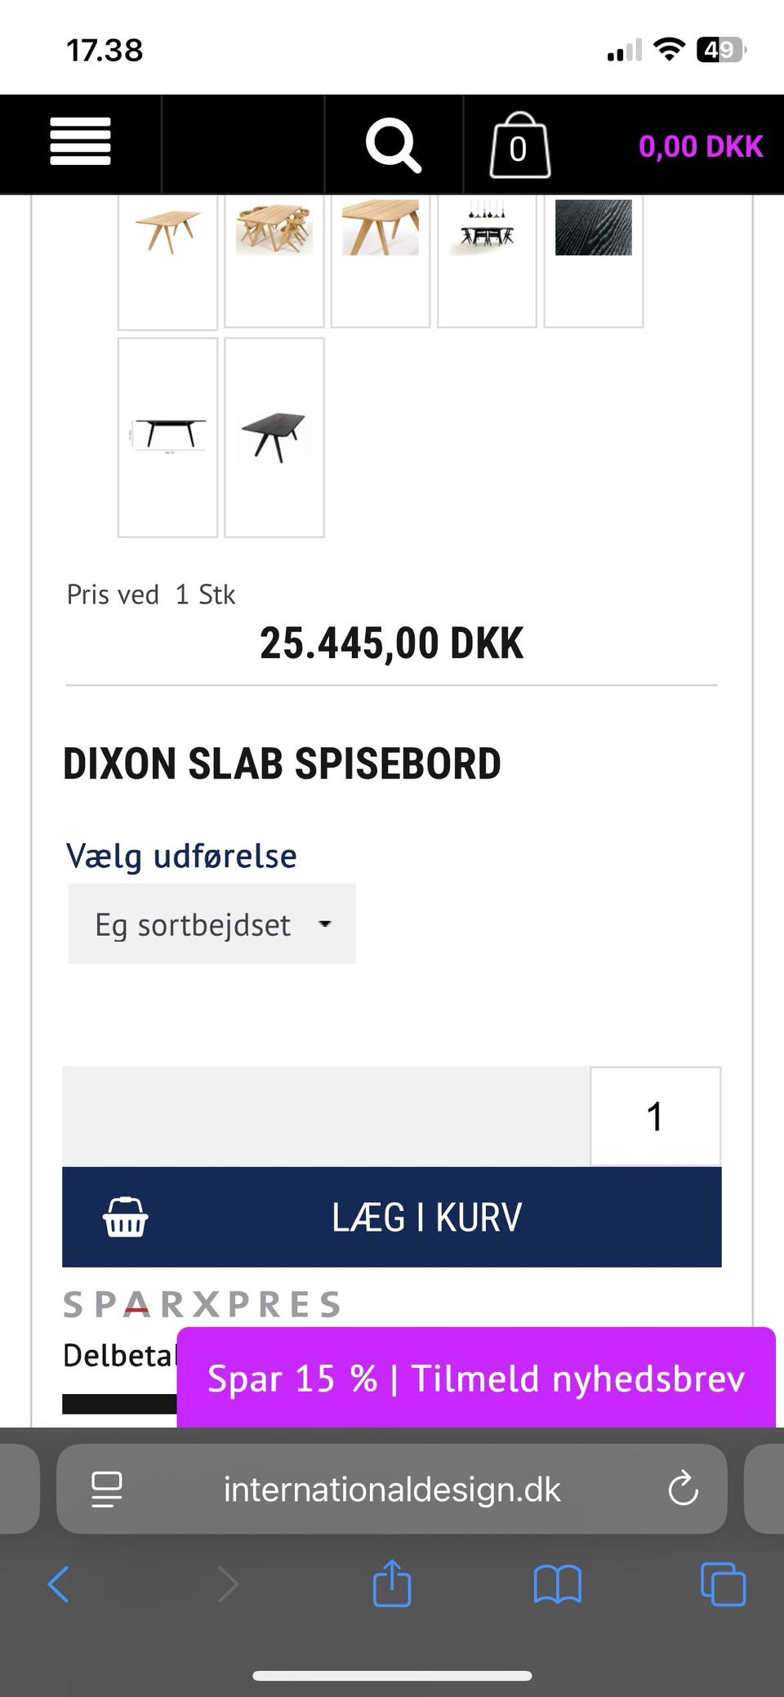
Task: Show all open Safari tabs
Action: coord(723,1584)
